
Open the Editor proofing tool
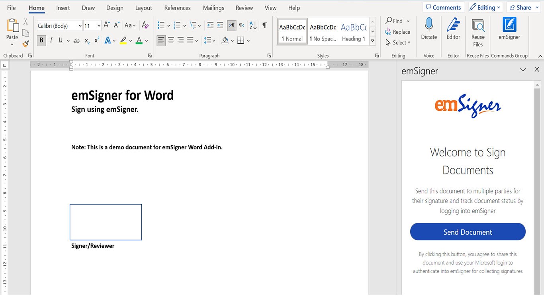pos(453,29)
